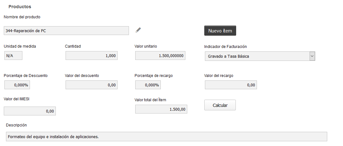Click the Nuevo ítem button
This screenshot has height=146, width=343.
click(220, 31)
